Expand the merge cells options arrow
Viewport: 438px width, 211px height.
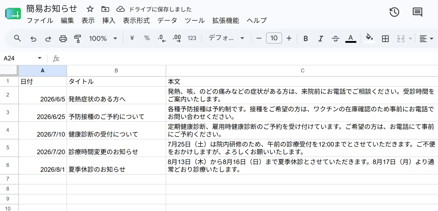[x=410, y=39]
